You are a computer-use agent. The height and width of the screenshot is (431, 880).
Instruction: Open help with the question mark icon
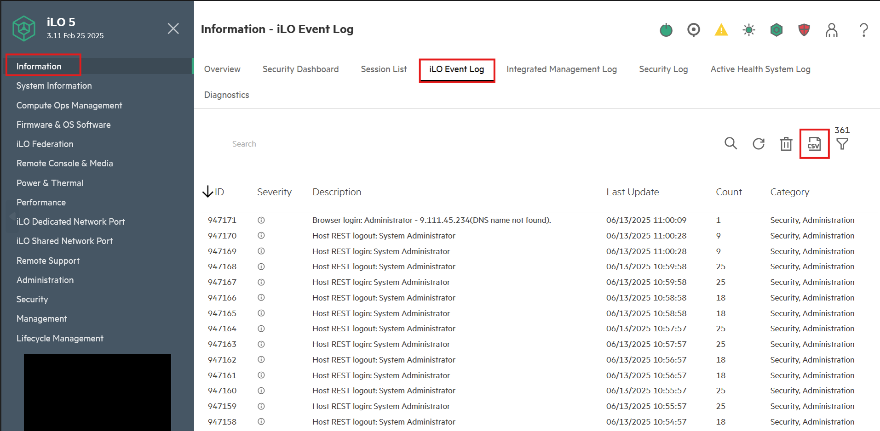pyautogui.click(x=863, y=30)
